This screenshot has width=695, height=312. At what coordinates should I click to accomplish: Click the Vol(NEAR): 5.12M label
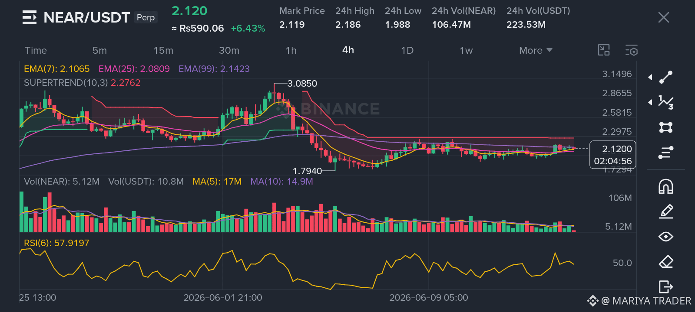[x=62, y=182]
